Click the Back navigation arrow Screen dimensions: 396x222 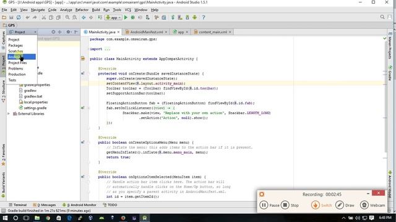[84, 17]
